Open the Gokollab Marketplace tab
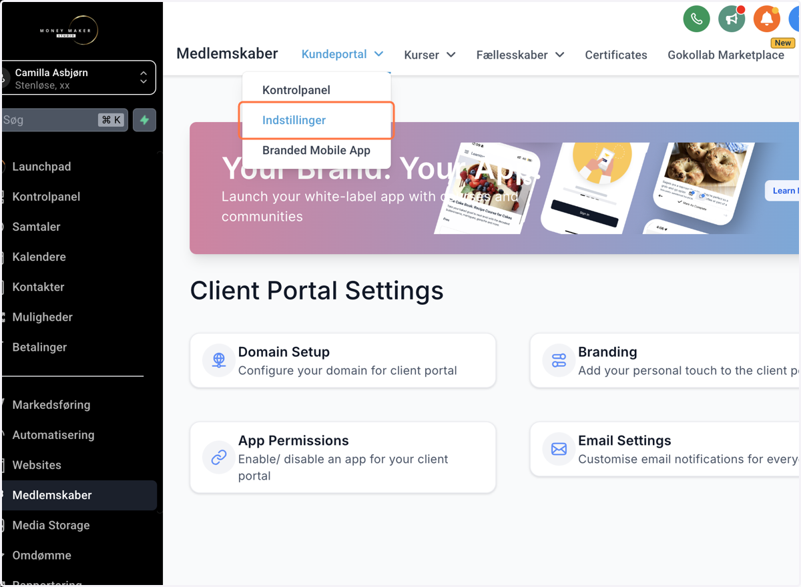The image size is (801, 587). click(x=726, y=55)
